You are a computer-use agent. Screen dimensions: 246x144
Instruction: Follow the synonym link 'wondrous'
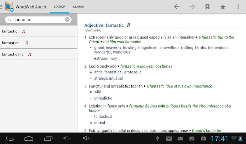pyautogui.click(x=122, y=52)
